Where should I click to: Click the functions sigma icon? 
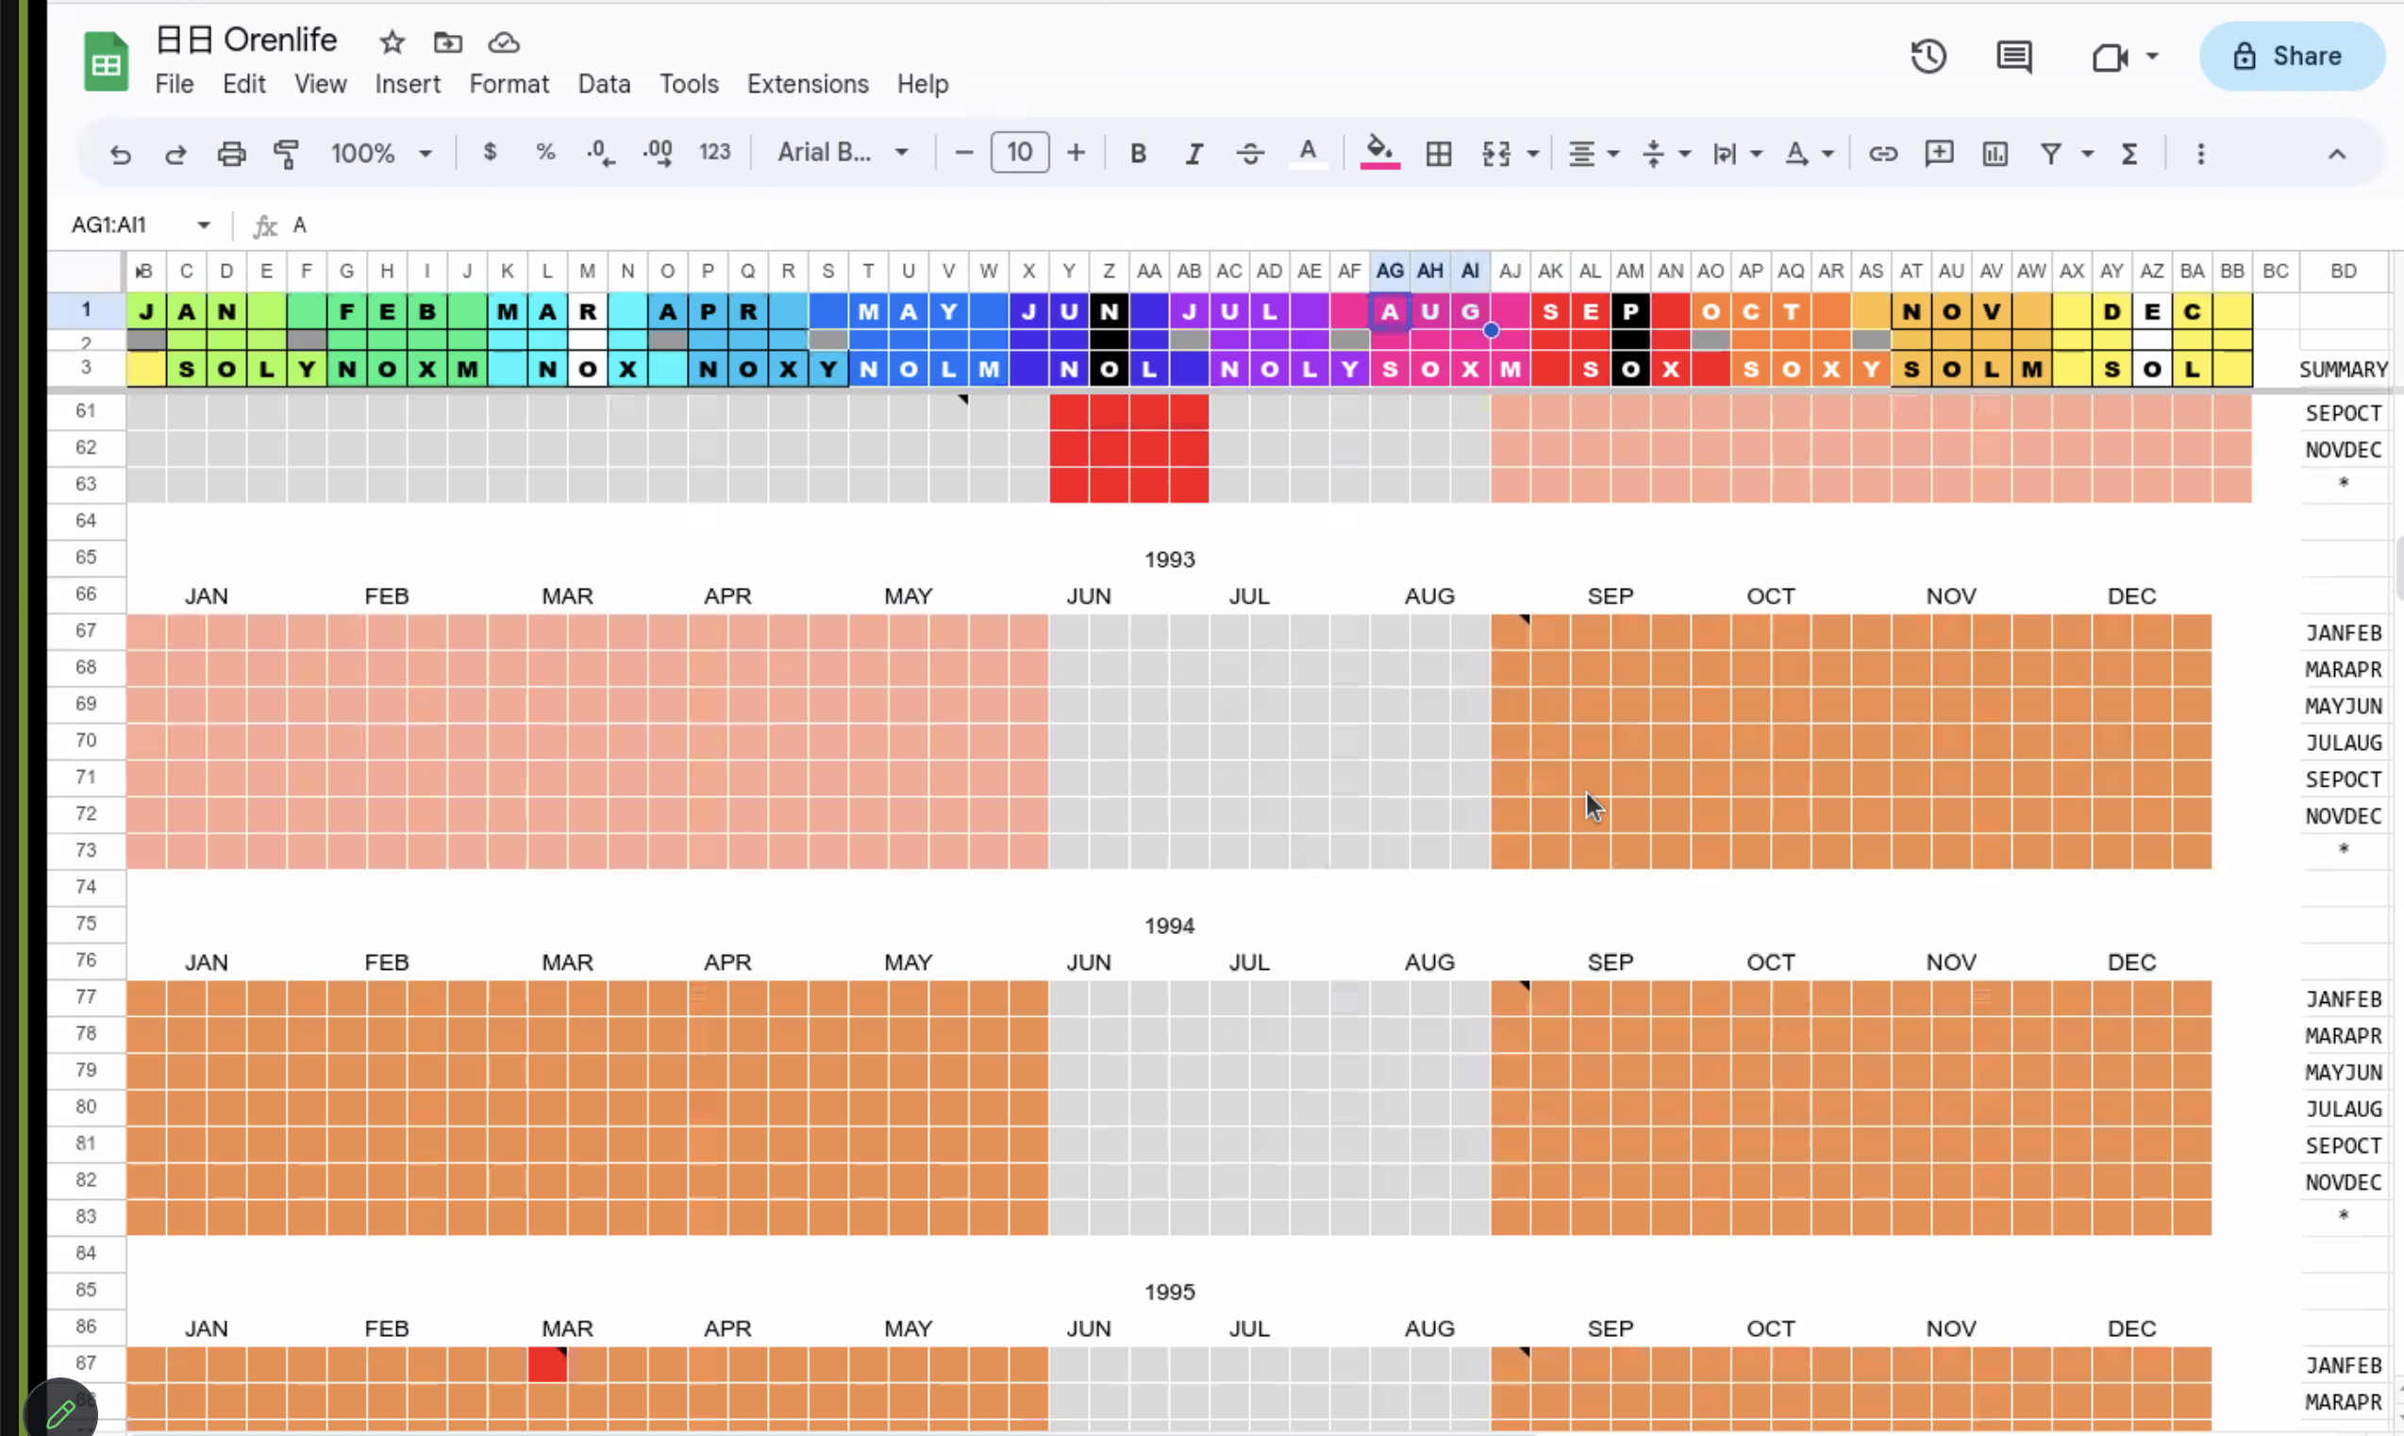(x=2129, y=153)
